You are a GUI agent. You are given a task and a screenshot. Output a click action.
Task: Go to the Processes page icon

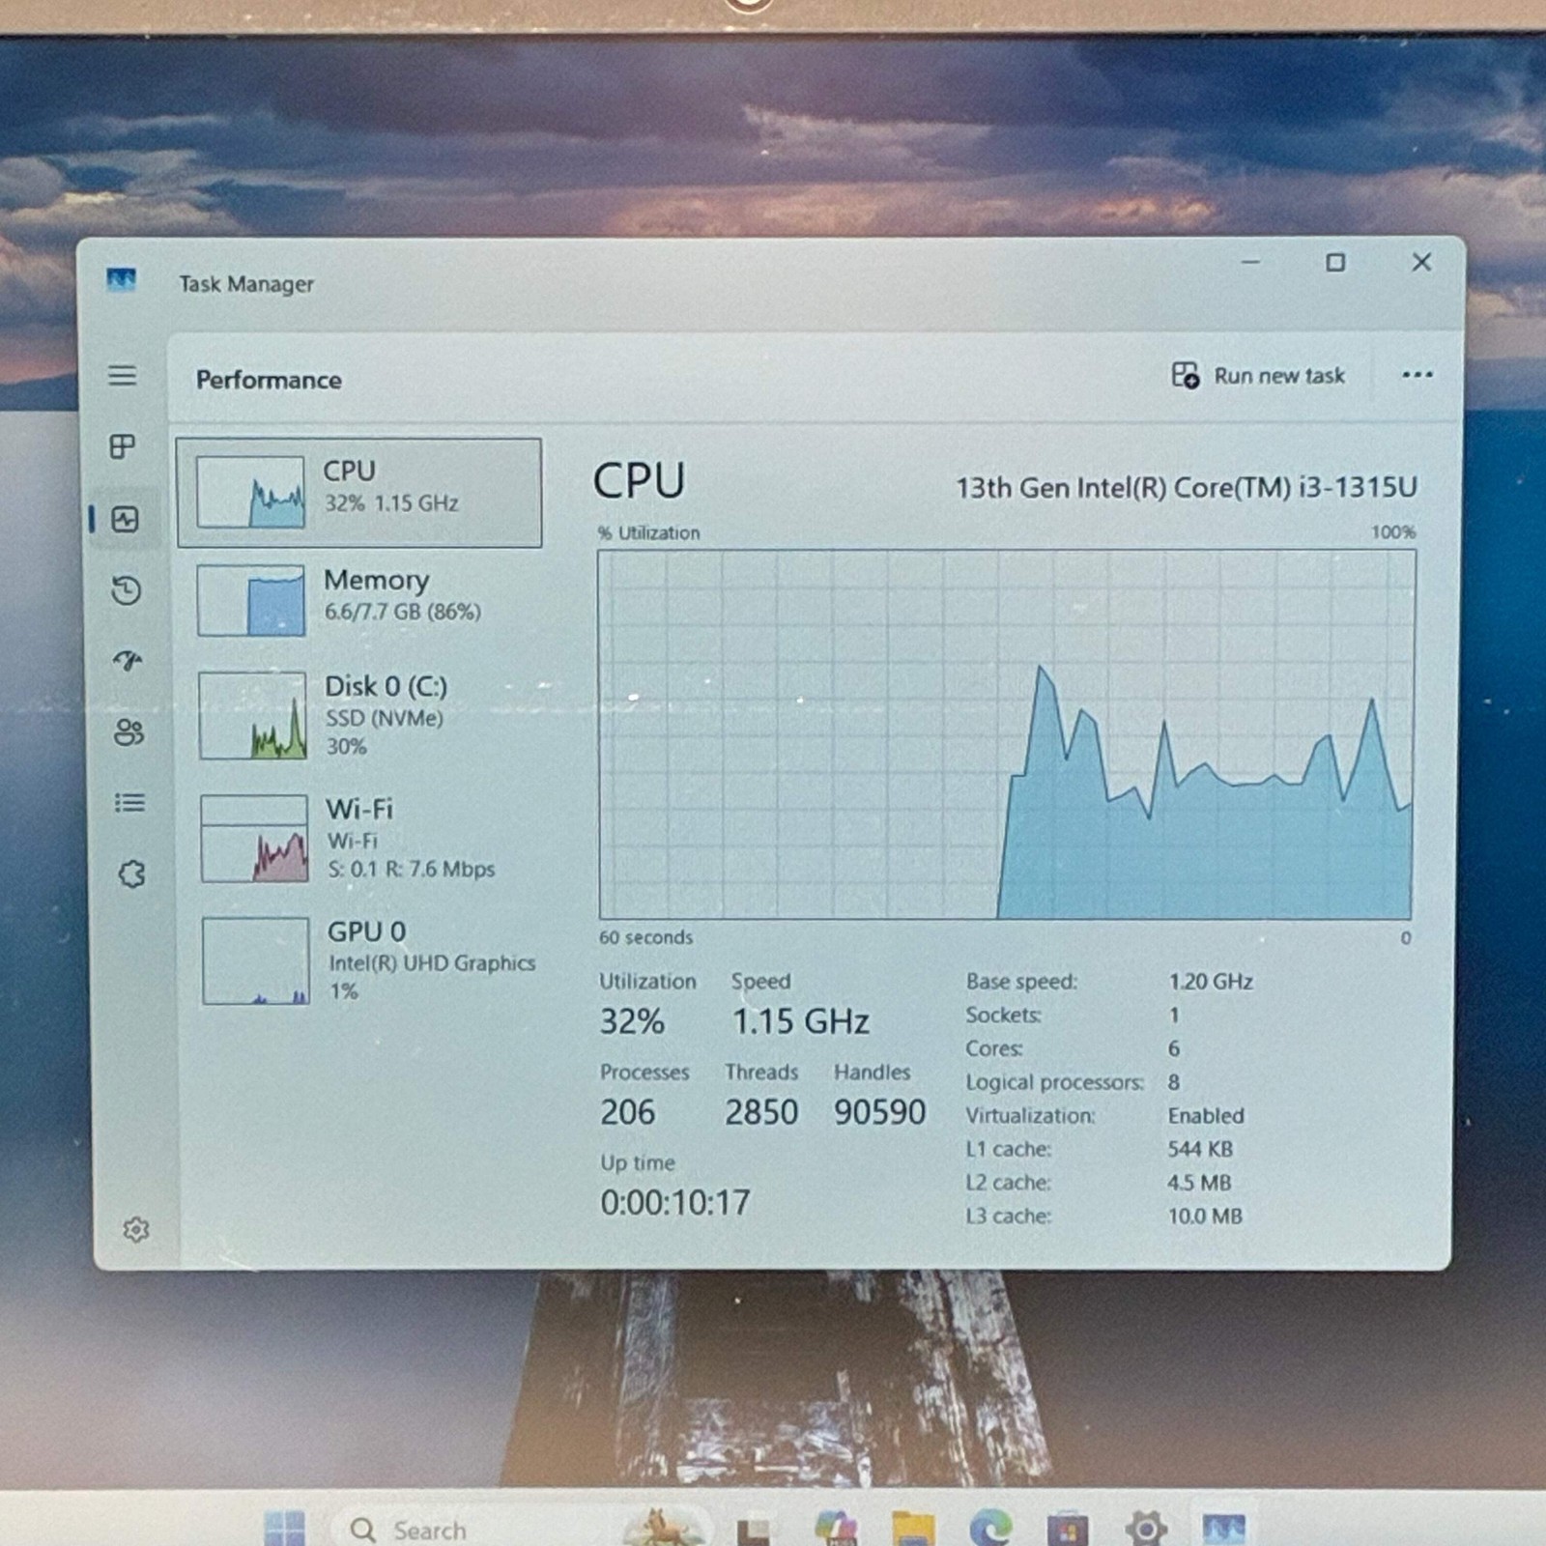122,446
